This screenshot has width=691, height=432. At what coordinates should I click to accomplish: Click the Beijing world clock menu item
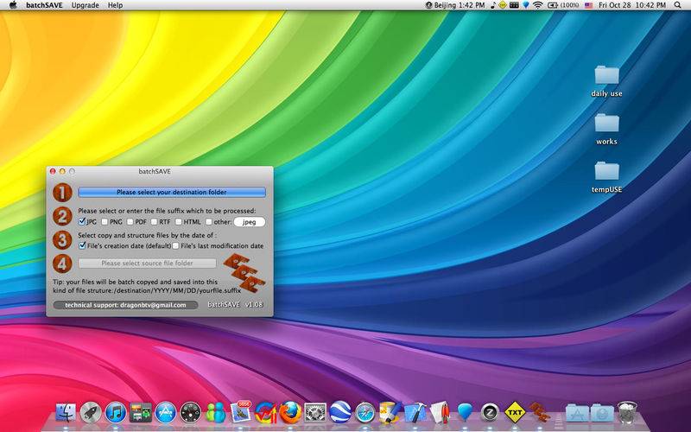pos(455,5)
